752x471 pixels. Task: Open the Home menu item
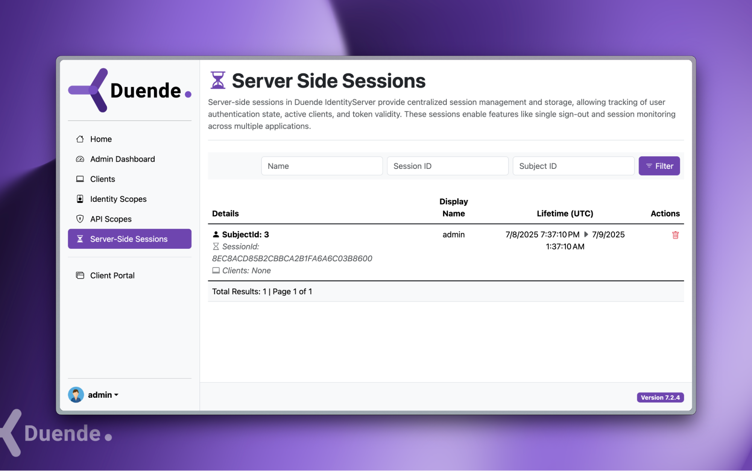[x=129, y=139]
